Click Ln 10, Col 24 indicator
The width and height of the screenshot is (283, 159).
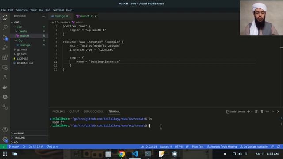(x=149, y=147)
